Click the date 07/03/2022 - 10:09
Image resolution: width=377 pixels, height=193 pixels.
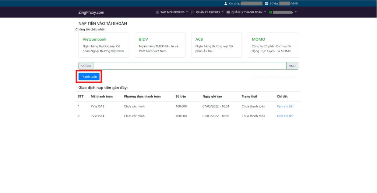216,116
